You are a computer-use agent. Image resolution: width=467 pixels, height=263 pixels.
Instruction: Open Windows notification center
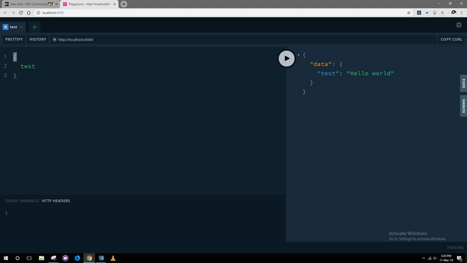(459, 258)
